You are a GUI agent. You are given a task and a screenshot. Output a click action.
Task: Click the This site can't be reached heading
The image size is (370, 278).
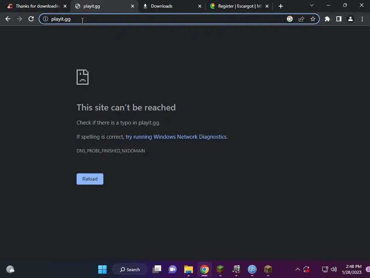126,108
